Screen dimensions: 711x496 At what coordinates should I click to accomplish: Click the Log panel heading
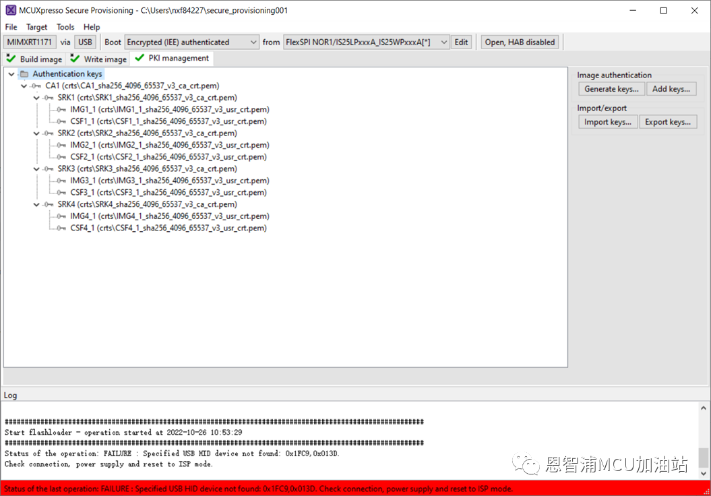coord(10,396)
